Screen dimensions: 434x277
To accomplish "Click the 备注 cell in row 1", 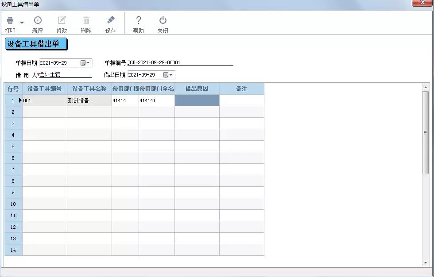I will 242,100.
